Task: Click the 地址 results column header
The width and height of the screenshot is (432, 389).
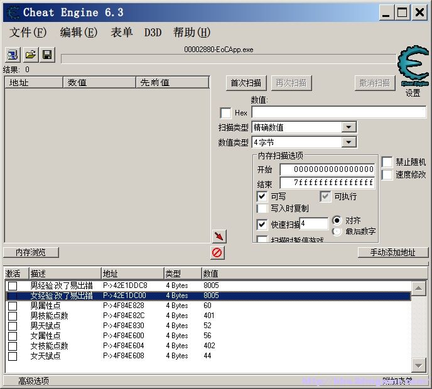Action: tap(34, 82)
